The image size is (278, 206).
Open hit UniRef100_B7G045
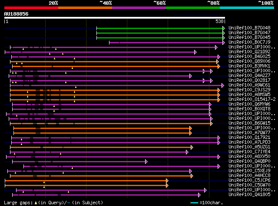tap(249, 38)
